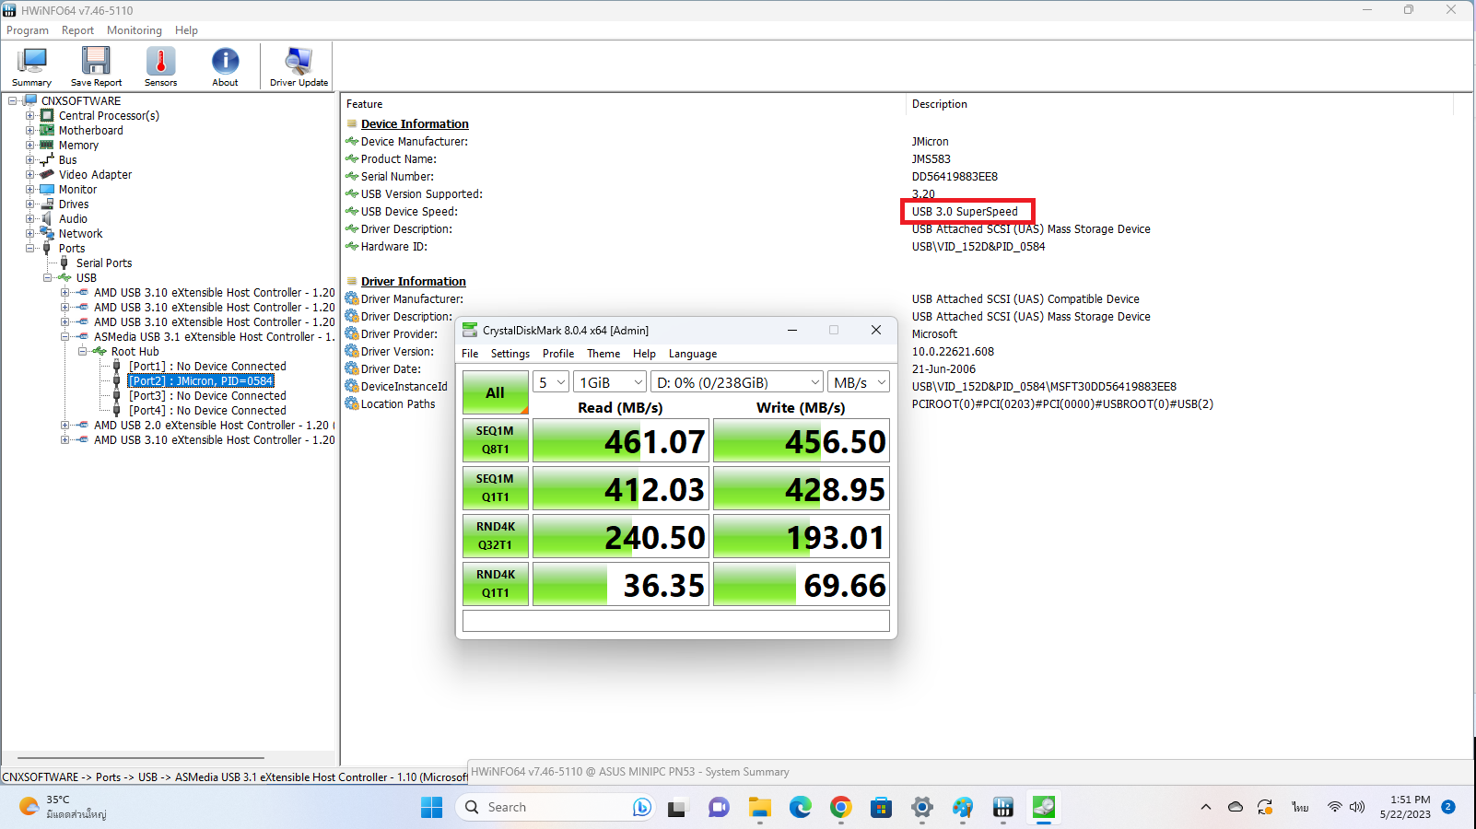Viewport: 1476px width, 829px height.
Task: Open the D: drive selection dropdown
Action: pyautogui.click(x=737, y=382)
